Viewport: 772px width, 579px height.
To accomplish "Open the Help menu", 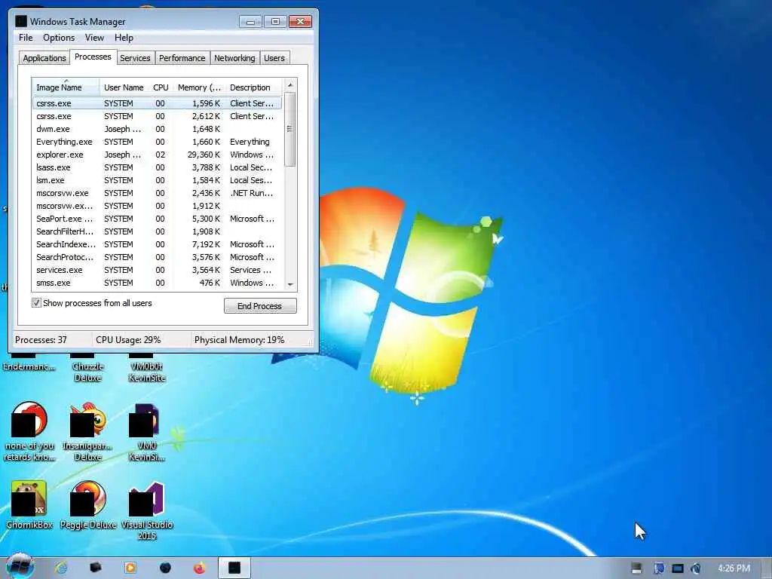I will 124,38.
